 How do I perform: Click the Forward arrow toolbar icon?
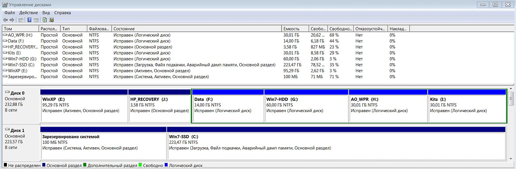point(12,20)
